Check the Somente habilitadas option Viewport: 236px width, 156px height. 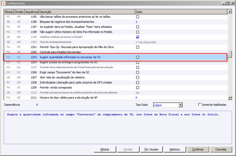[200, 104]
